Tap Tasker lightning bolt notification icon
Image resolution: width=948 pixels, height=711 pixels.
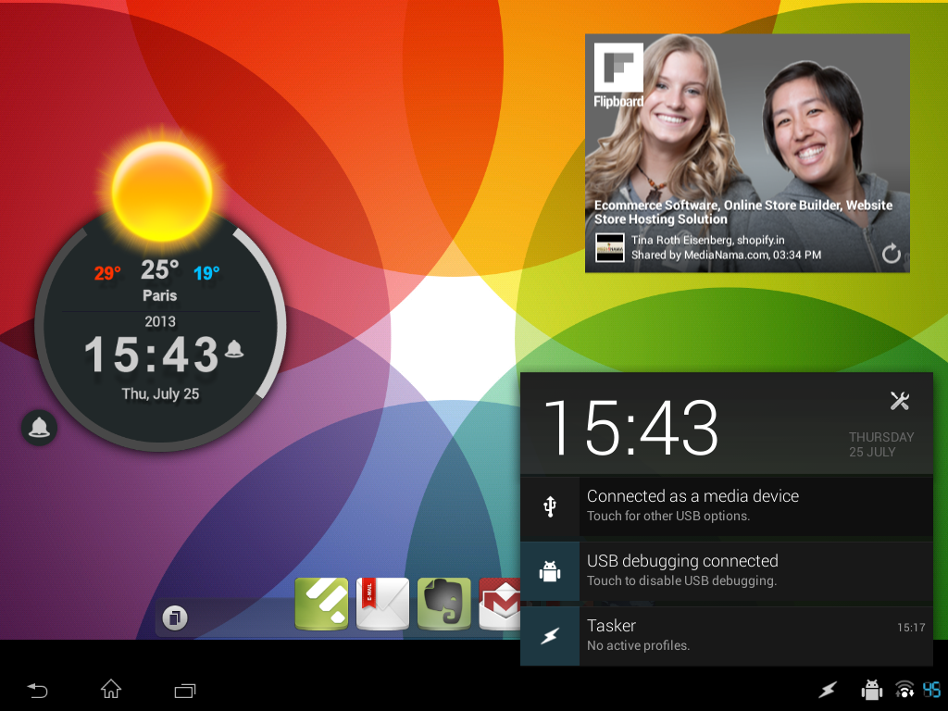tap(550, 636)
